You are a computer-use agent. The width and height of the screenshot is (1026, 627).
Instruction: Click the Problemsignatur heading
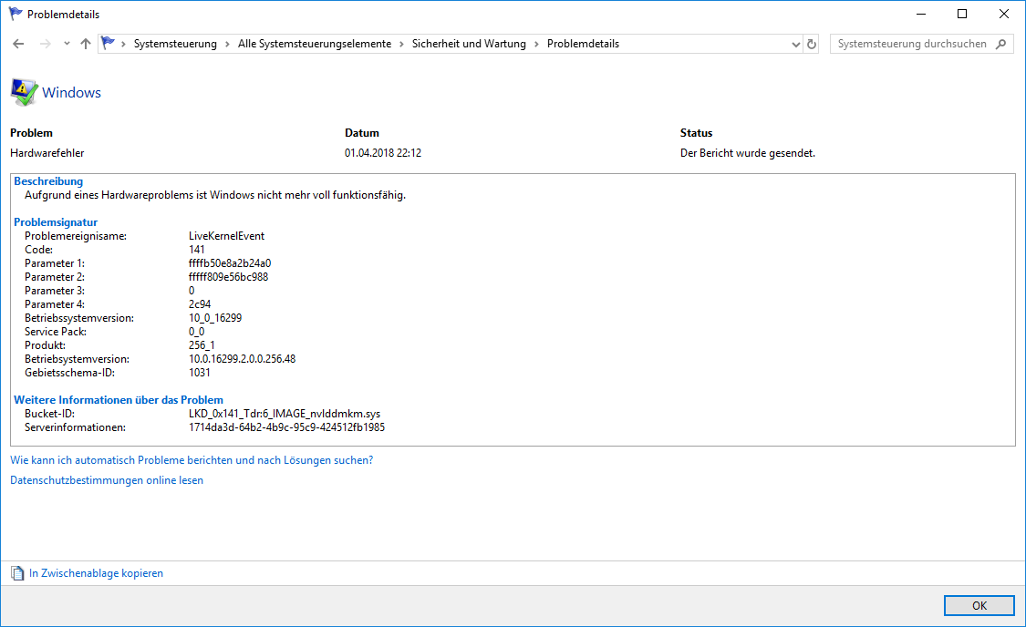[x=56, y=222]
